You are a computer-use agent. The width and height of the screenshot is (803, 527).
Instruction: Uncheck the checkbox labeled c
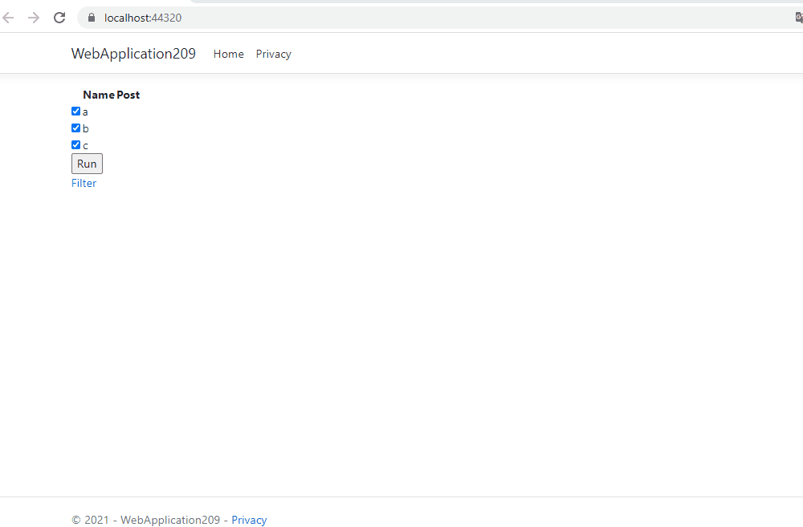coord(75,144)
